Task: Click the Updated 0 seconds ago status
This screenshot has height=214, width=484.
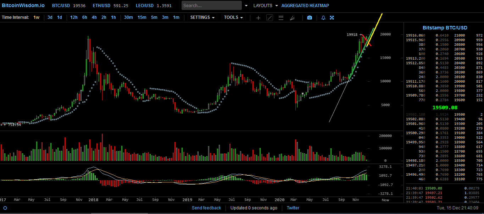Action: point(254,208)
